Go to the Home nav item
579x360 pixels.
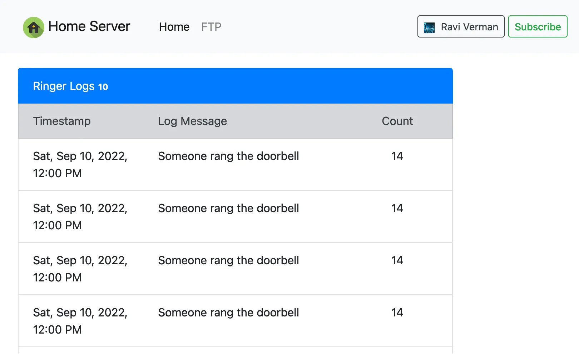pos(174,27)
